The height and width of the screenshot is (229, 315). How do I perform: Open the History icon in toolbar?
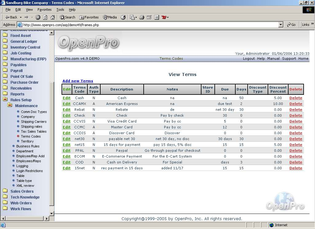tap(123, 17)
